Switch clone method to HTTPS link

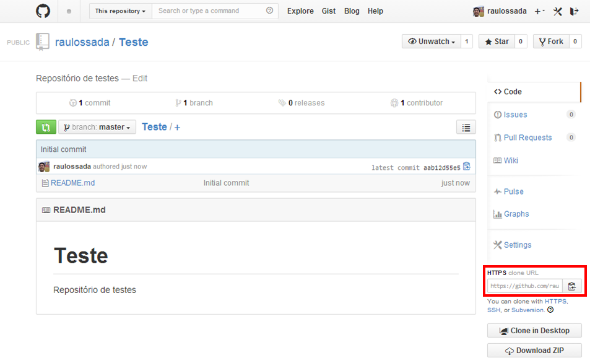tap(556, 301)
